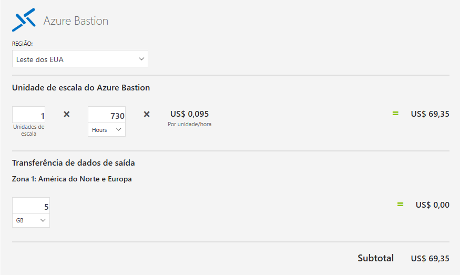
Task: Click the multiplication sign before US$ 0,095
Action: [147, 114]
